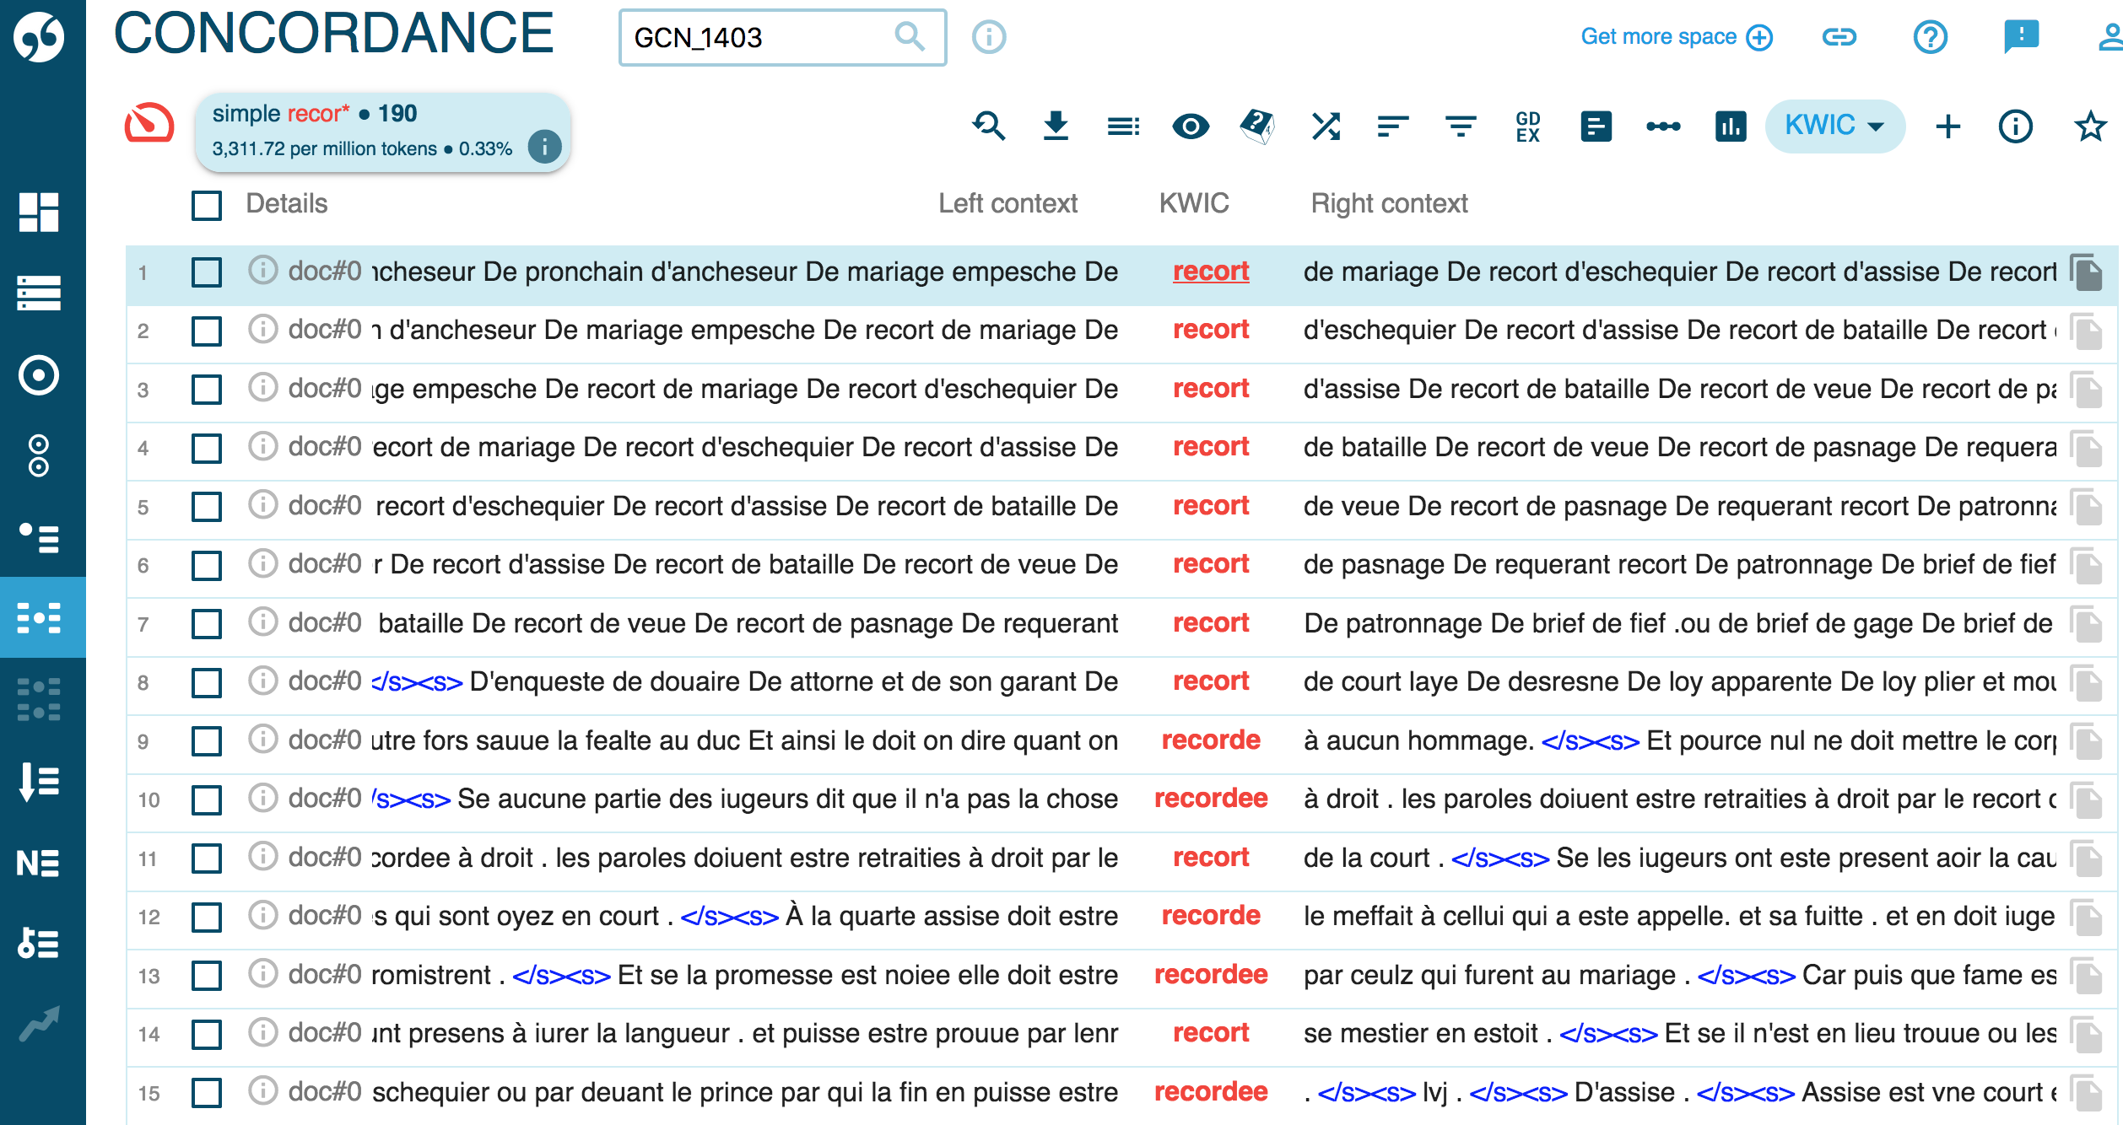Open the dashboard from the sidebar
2123x1125 pixels.
(x=39, y=212)
